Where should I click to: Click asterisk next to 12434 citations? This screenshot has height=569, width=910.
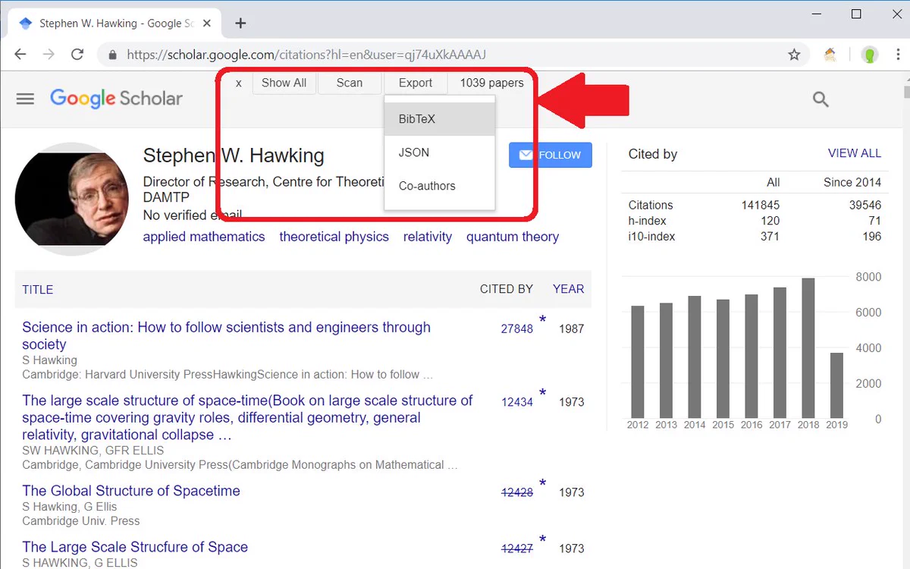tap(543, 394)
